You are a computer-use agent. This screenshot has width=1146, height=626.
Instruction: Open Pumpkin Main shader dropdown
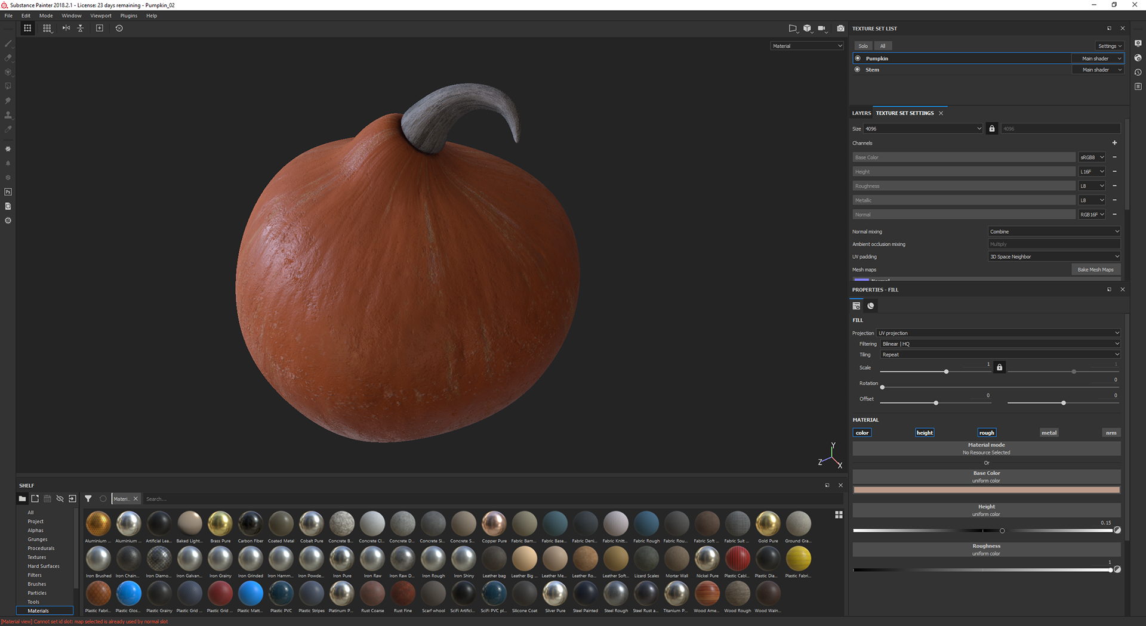coord(1098,58)
